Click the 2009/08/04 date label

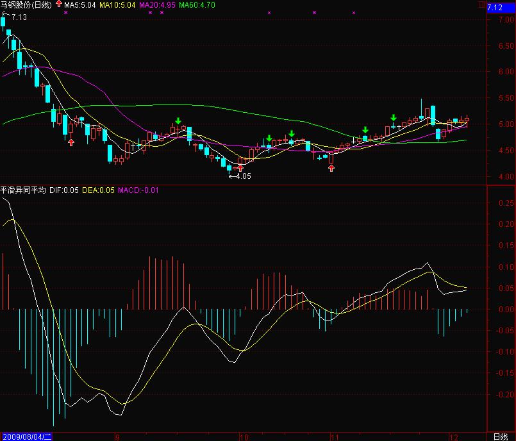pyautogui.click(x=26, y=437)
